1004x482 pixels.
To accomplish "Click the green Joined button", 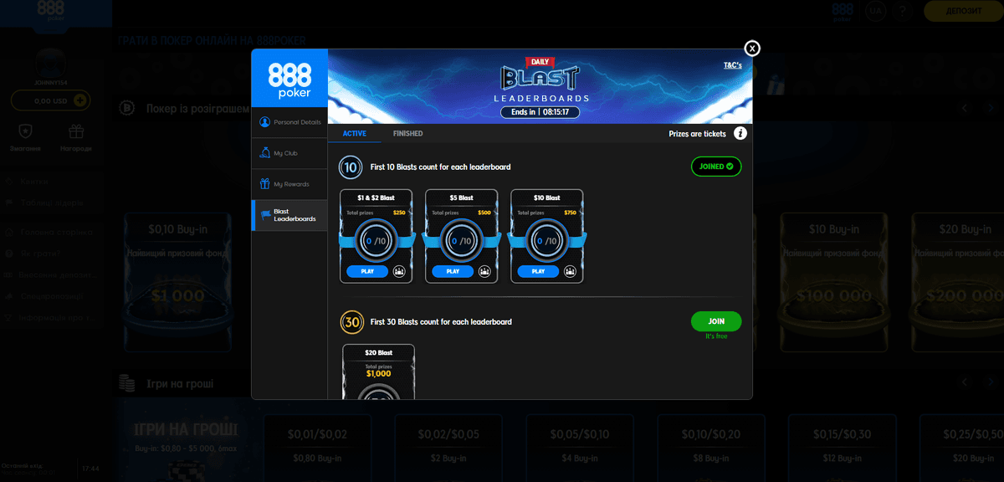I will pos(716,167).
